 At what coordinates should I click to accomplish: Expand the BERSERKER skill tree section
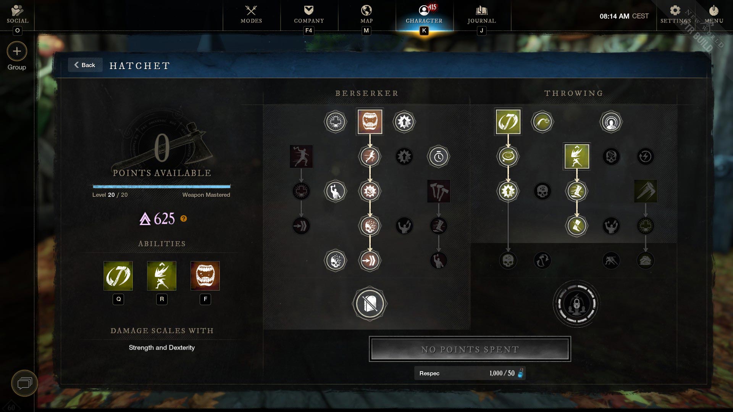[x=367, y=93]
